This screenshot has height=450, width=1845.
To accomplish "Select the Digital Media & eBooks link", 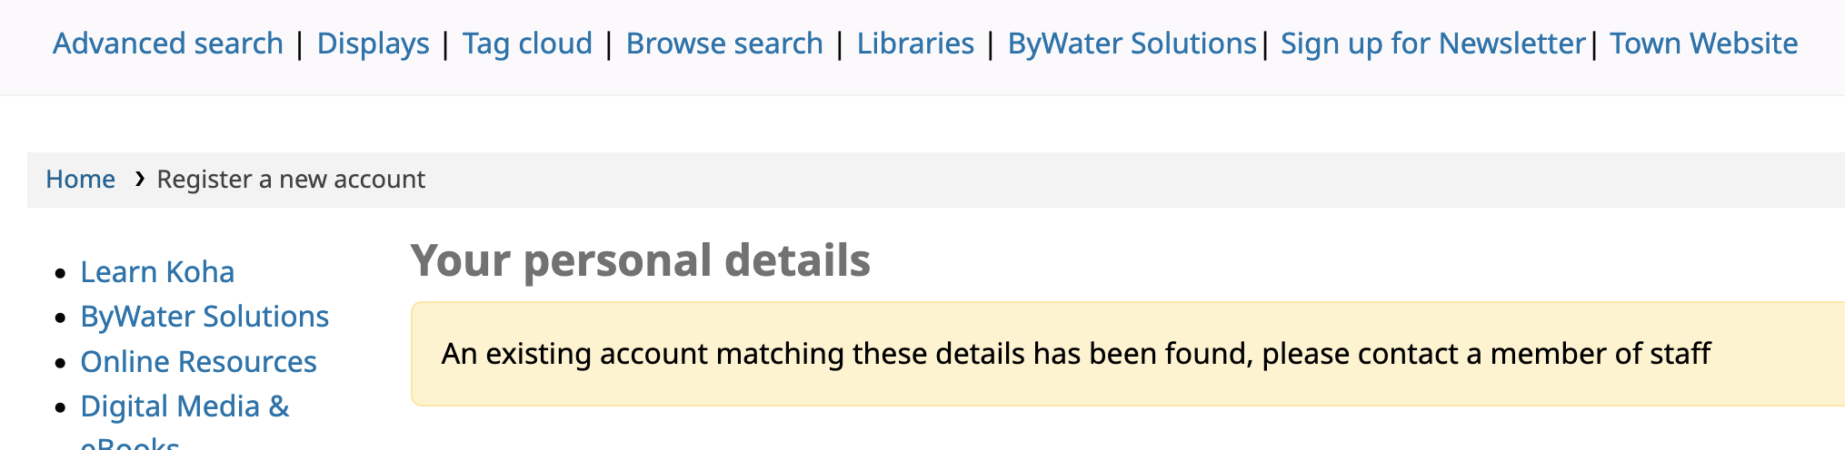I will (x=184, y=406).
